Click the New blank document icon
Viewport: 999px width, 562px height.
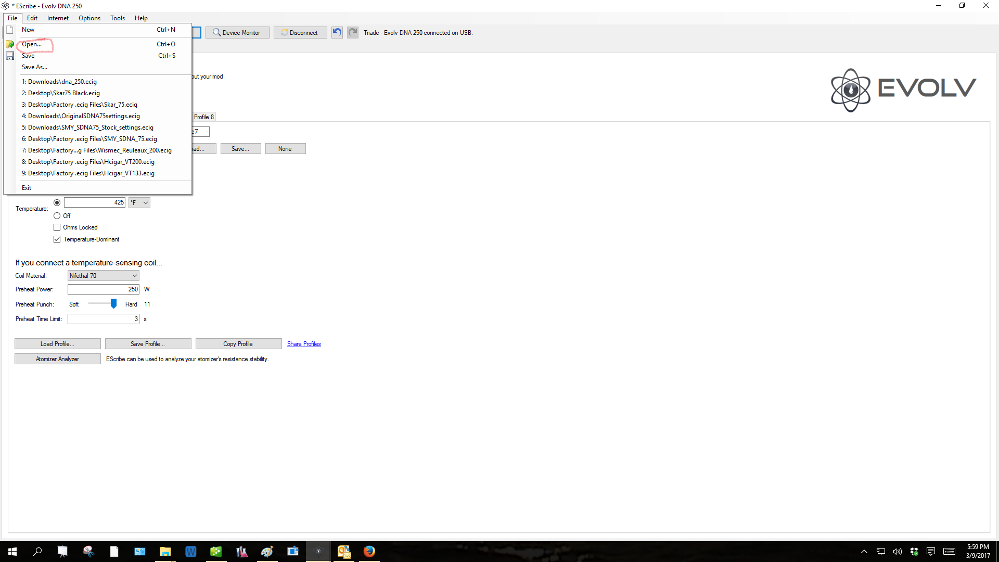tap(10, 30)
